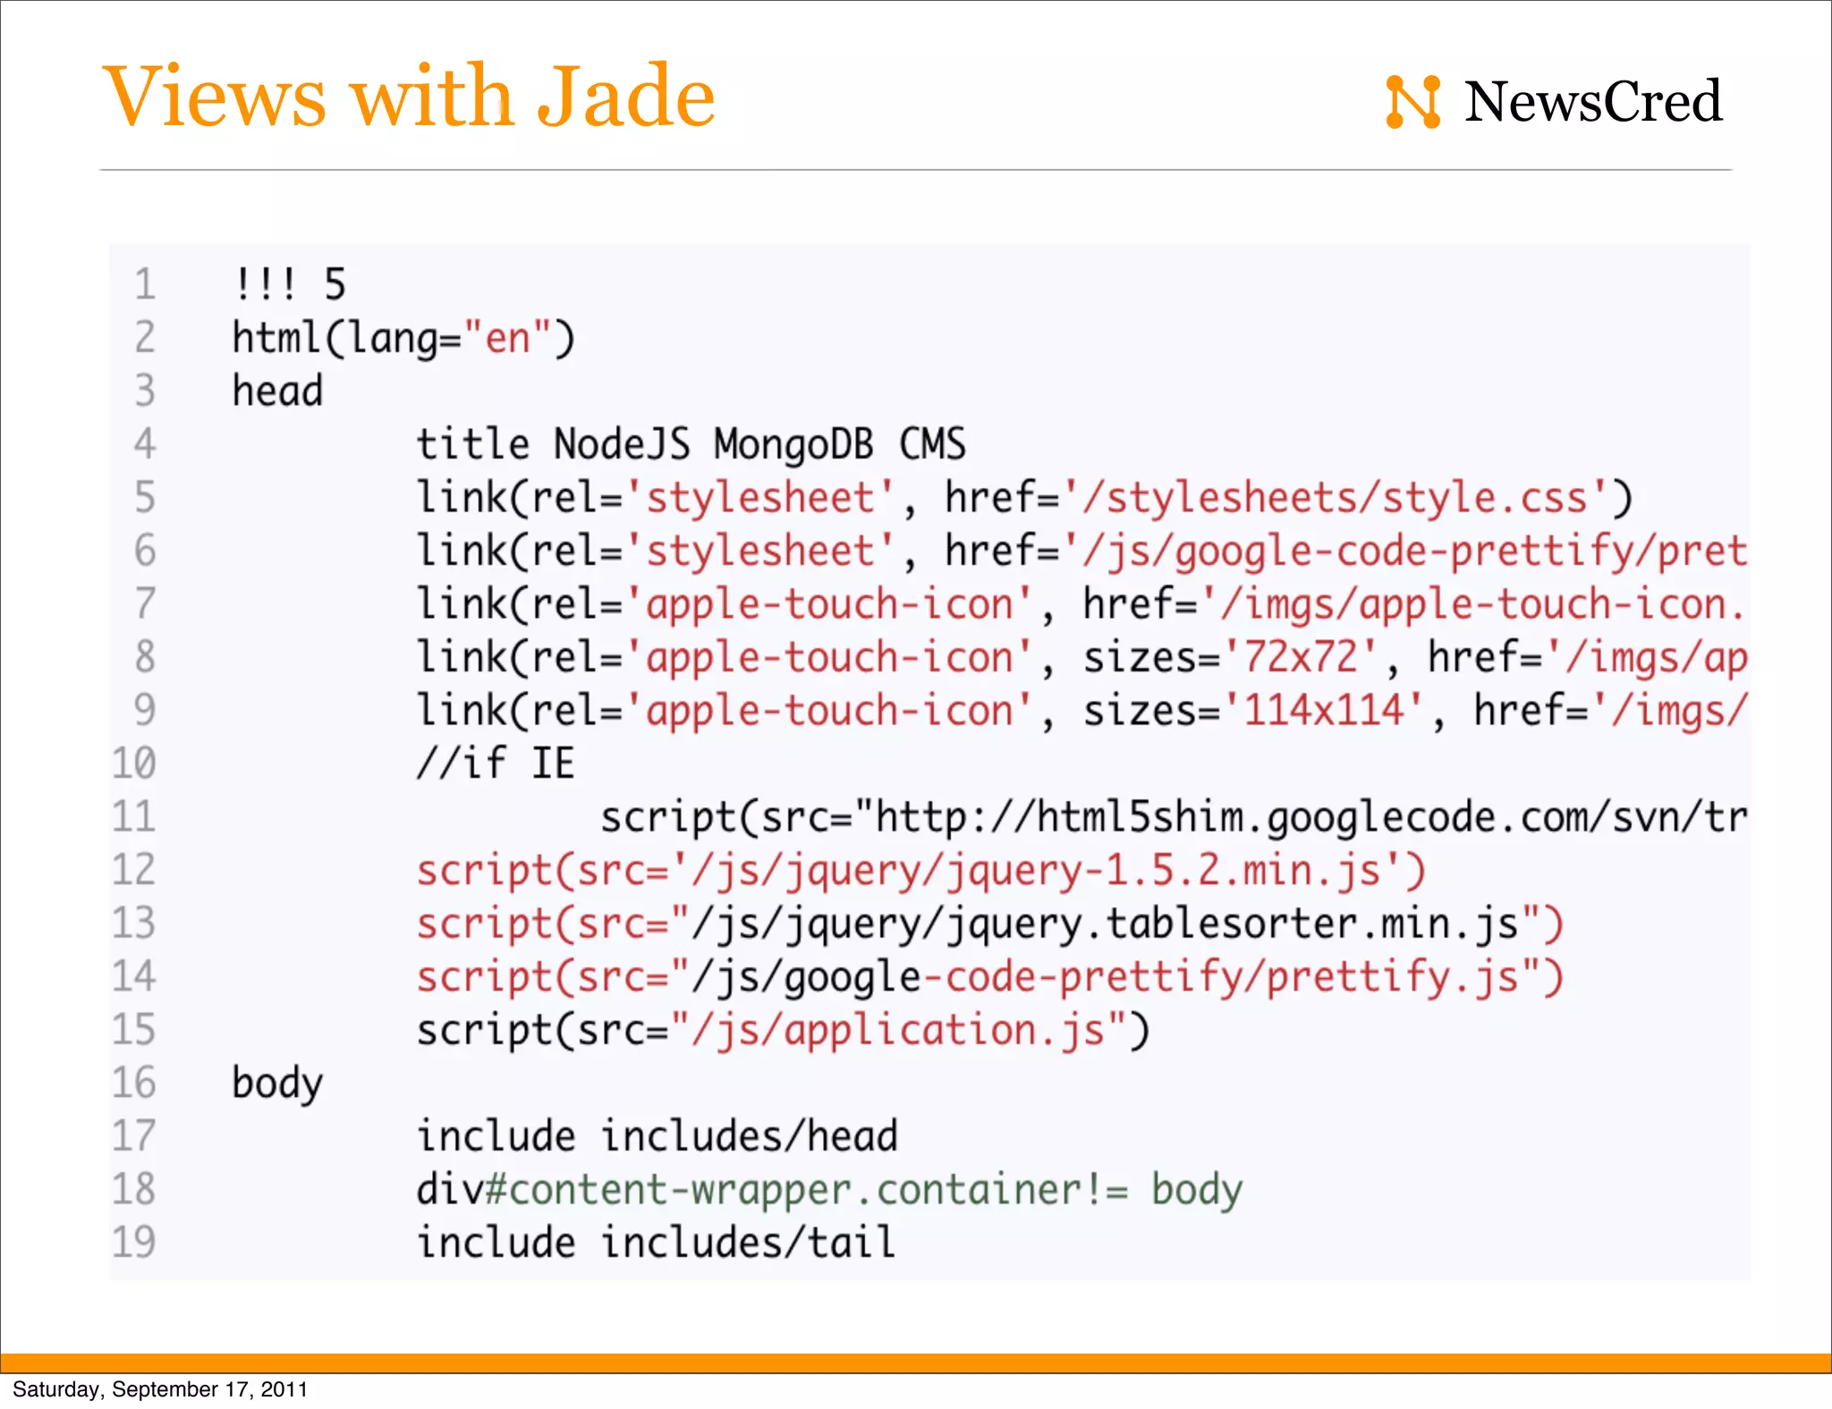Click the NewsCred brand name text
The height and width of the screenshot is (1409, 1832).
1592,101
